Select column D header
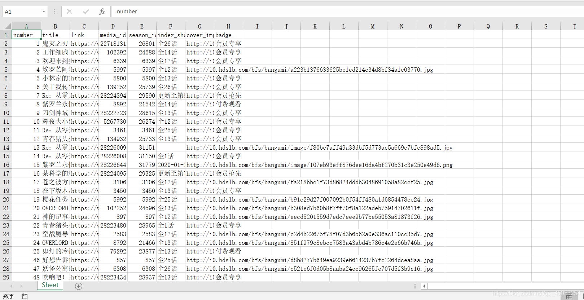Screen dimensions: 584x300 [x=113, y=26]
